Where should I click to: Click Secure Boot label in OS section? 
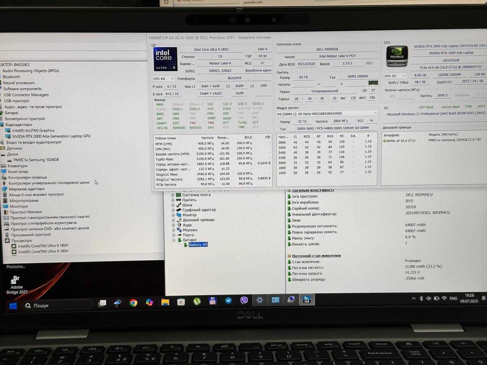pyautogui.click(x=450, y=107)
